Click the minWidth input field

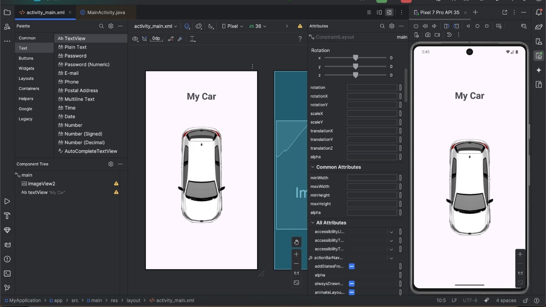pyautogui.click(x=372, y=178)
